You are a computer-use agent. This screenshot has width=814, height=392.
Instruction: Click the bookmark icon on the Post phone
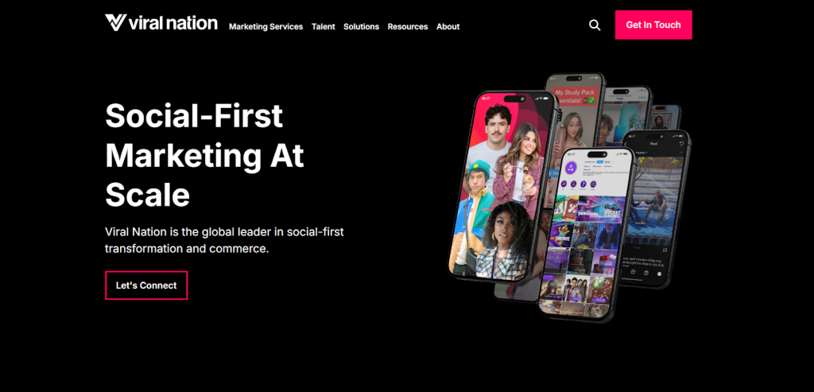[665, 250]
